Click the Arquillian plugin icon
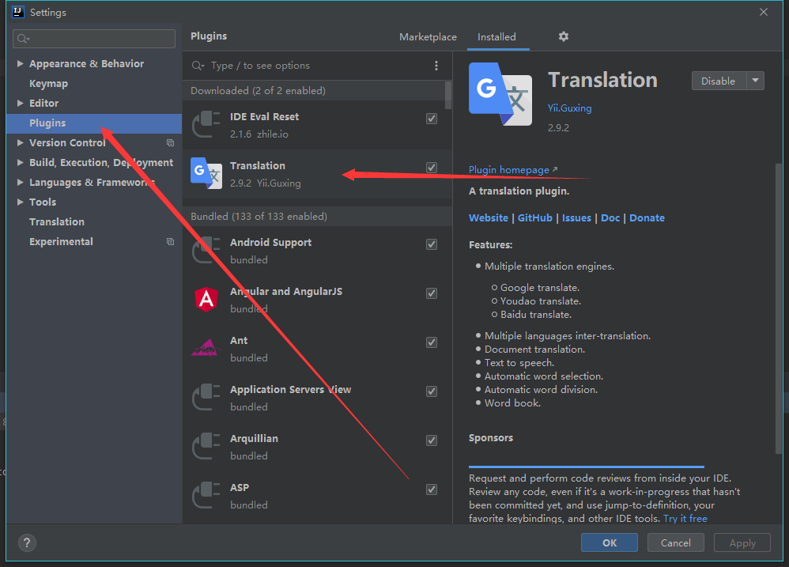 coord(206,446)
